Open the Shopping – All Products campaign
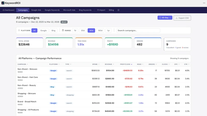Viewport: 207px width, 116px height. (x=28, y=110)
